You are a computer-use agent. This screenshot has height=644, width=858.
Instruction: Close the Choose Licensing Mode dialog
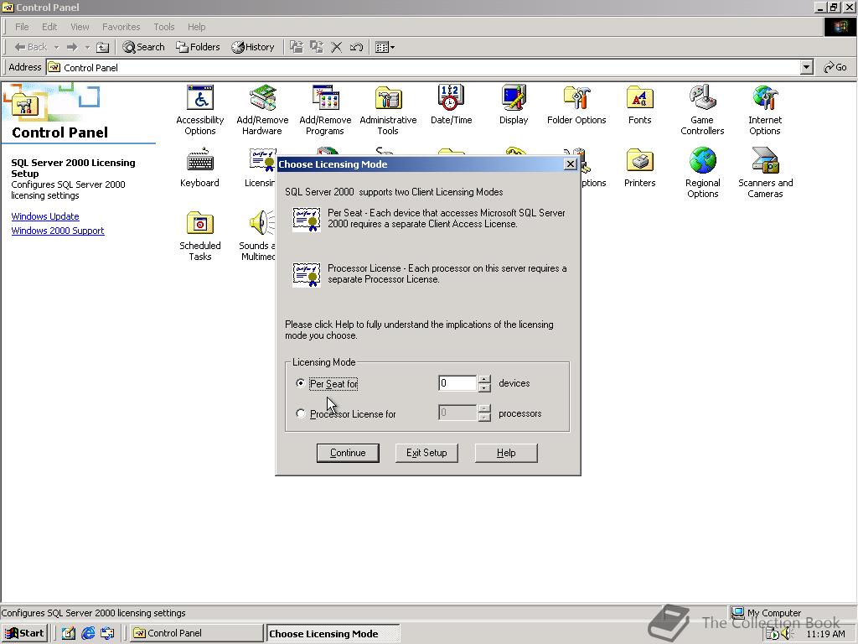click(x=570, y=164)
